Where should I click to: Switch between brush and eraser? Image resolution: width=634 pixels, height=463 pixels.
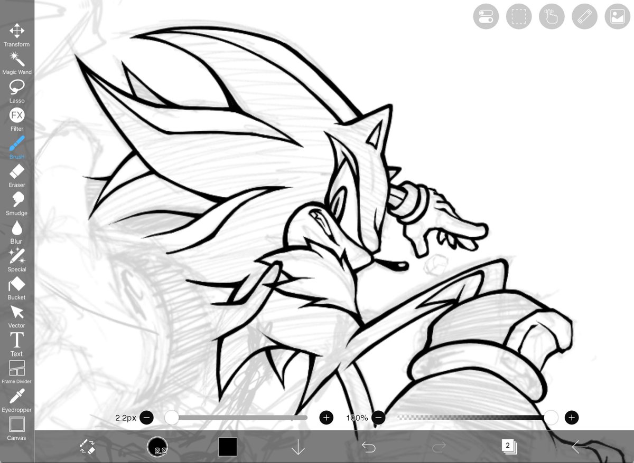[x=87, y=447]
